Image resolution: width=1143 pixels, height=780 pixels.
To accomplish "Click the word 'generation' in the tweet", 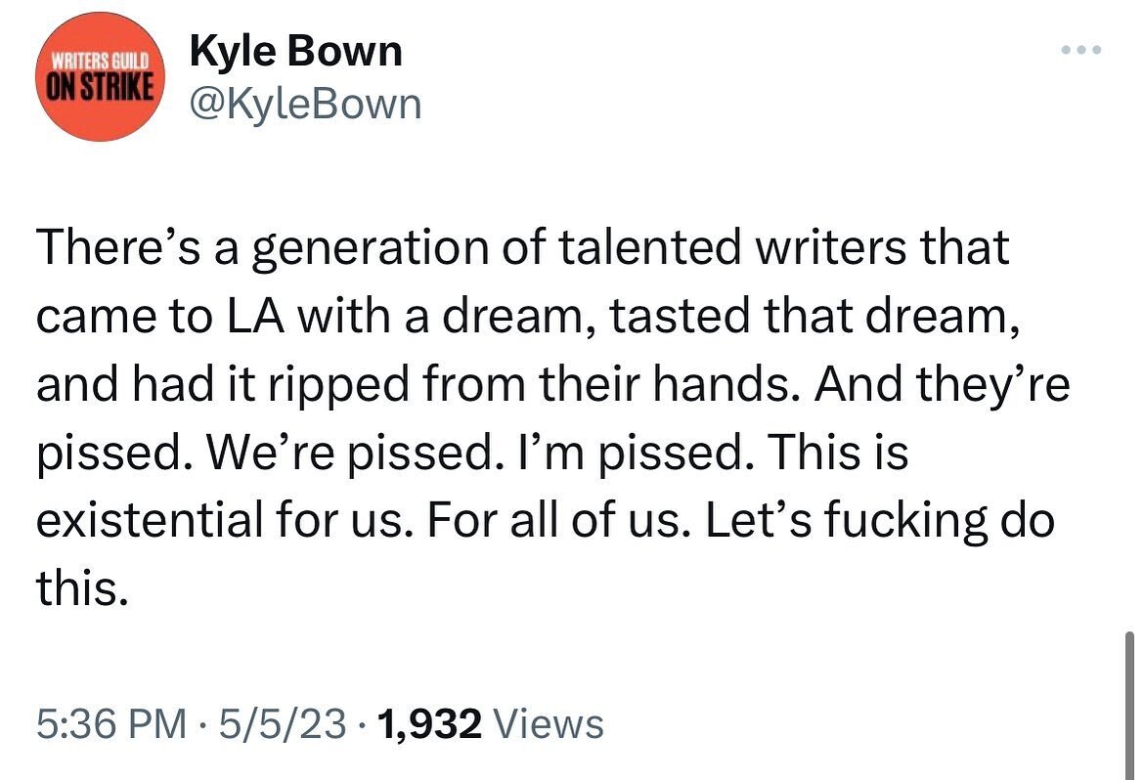I will pos(371,248).
